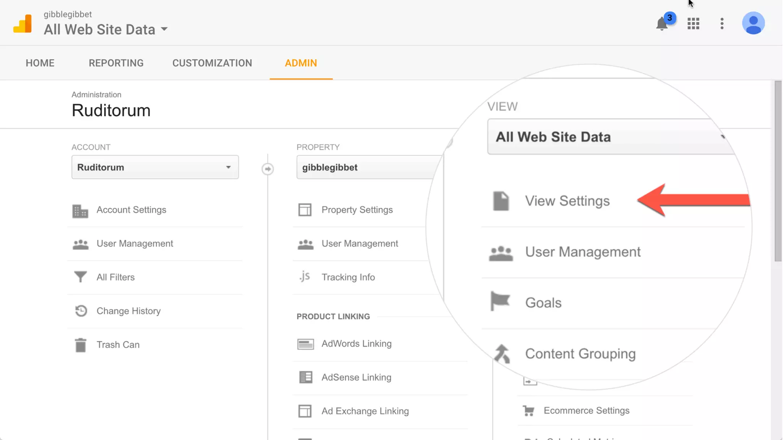
Task: Click the user account avatar
Action: (x=753, y=23)
